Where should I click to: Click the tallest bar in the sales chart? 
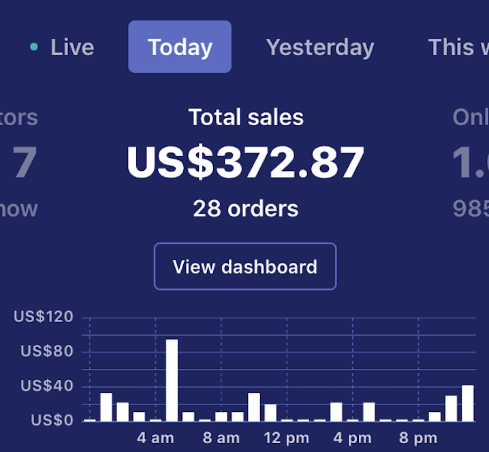point(172,380)
